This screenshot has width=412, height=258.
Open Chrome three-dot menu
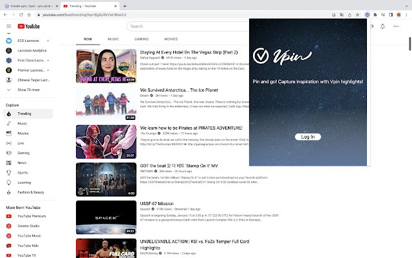click(406, 15)
